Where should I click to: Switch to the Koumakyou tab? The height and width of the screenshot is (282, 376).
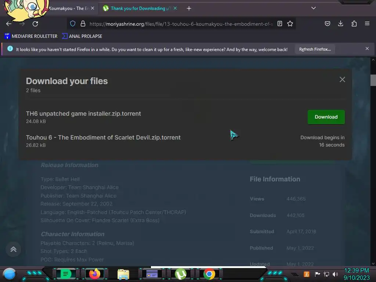coord(68,8)
